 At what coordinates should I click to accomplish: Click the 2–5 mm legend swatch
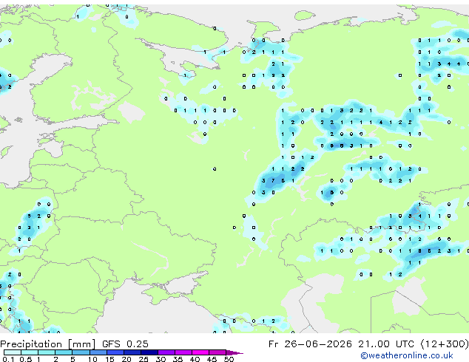click(64, 352)
